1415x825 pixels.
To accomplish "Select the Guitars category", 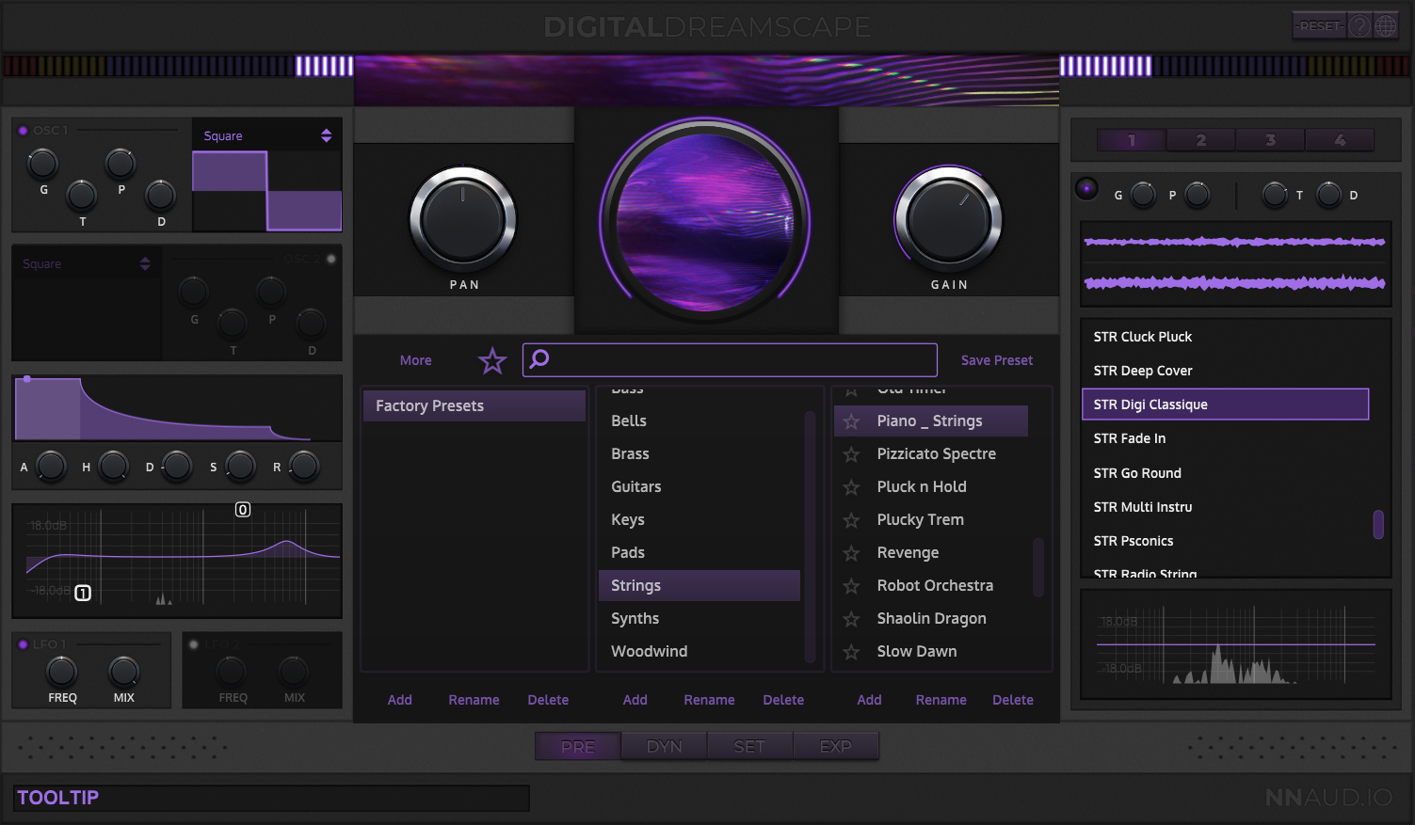I will point(699,487).
